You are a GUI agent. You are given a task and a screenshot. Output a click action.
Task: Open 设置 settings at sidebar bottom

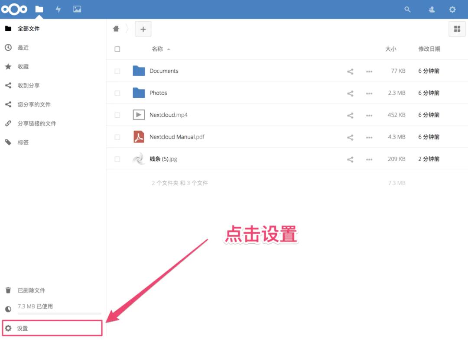(23, 329)
